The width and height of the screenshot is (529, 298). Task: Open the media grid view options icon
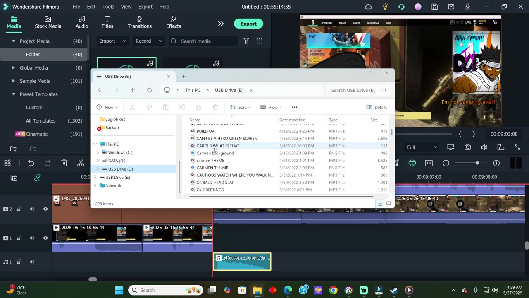pos(260,41)
